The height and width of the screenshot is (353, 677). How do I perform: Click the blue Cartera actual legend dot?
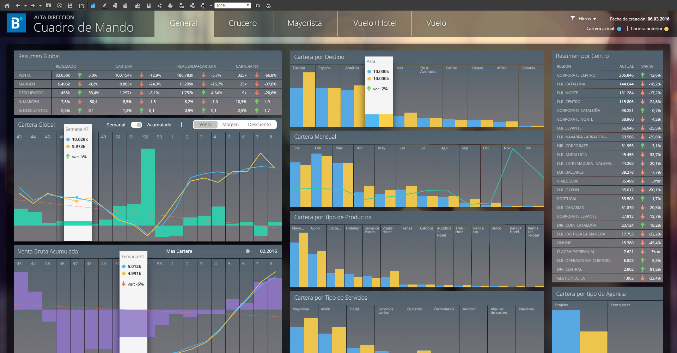point(619,29)
